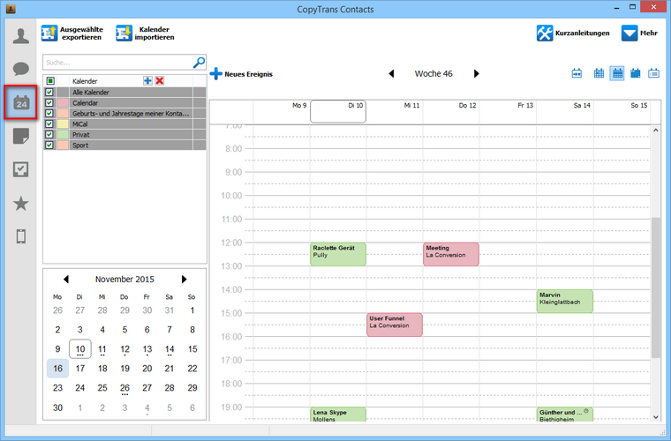The width and height of the screenshot is (671, 441).
Task: Click pink color swatch of Calendar
Action: pyautogui.click(x=63, y=103)
